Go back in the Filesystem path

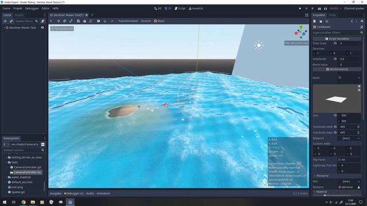(5, 144)
